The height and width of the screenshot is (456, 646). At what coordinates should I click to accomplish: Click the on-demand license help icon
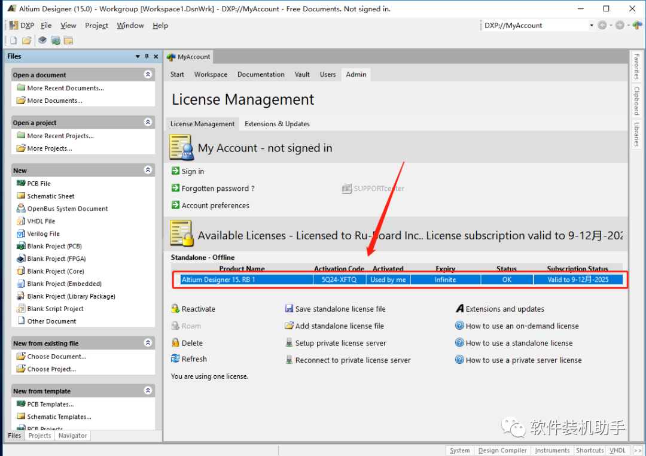click(459, 326)
